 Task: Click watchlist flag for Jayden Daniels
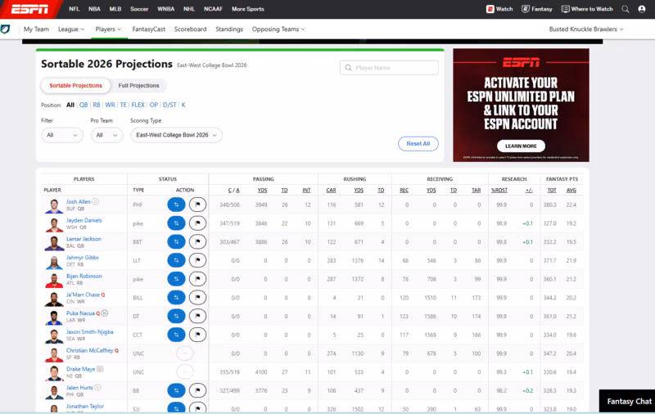pos(197,223)
